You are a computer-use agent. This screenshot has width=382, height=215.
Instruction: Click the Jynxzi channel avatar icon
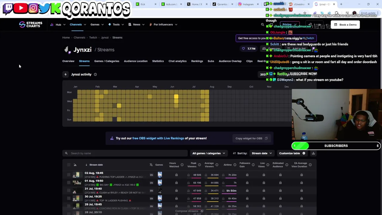[x=67, y=50]
